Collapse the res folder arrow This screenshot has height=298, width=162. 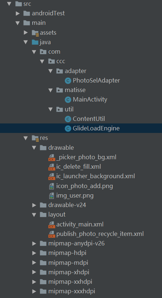pyautogui.click(x=26, y=138)
